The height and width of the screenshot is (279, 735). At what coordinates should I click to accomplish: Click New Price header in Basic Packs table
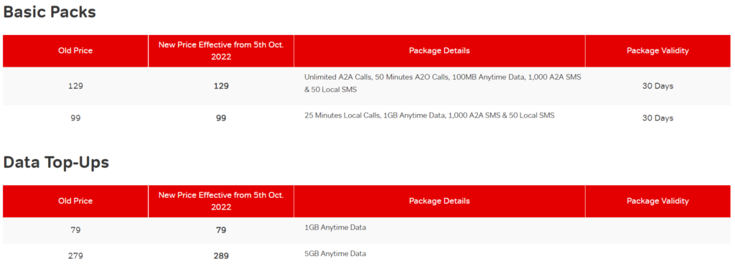(x=221, y=50)
